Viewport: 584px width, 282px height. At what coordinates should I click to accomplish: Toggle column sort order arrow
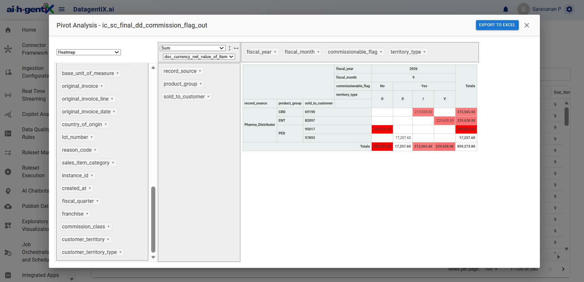point(236,48)
